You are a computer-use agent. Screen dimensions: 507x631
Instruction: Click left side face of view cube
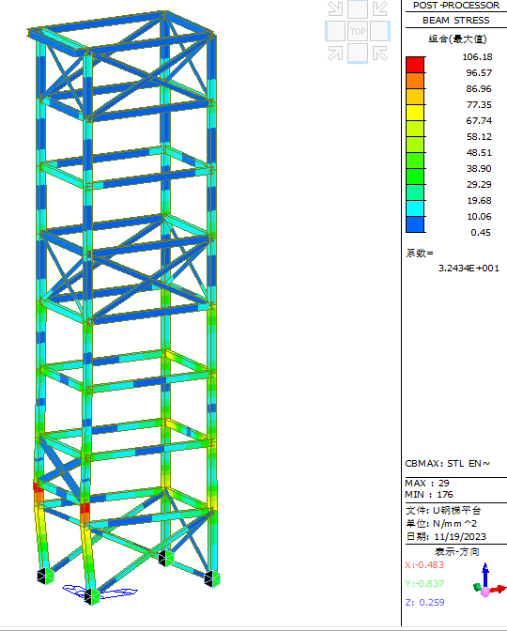pos(335,31)
